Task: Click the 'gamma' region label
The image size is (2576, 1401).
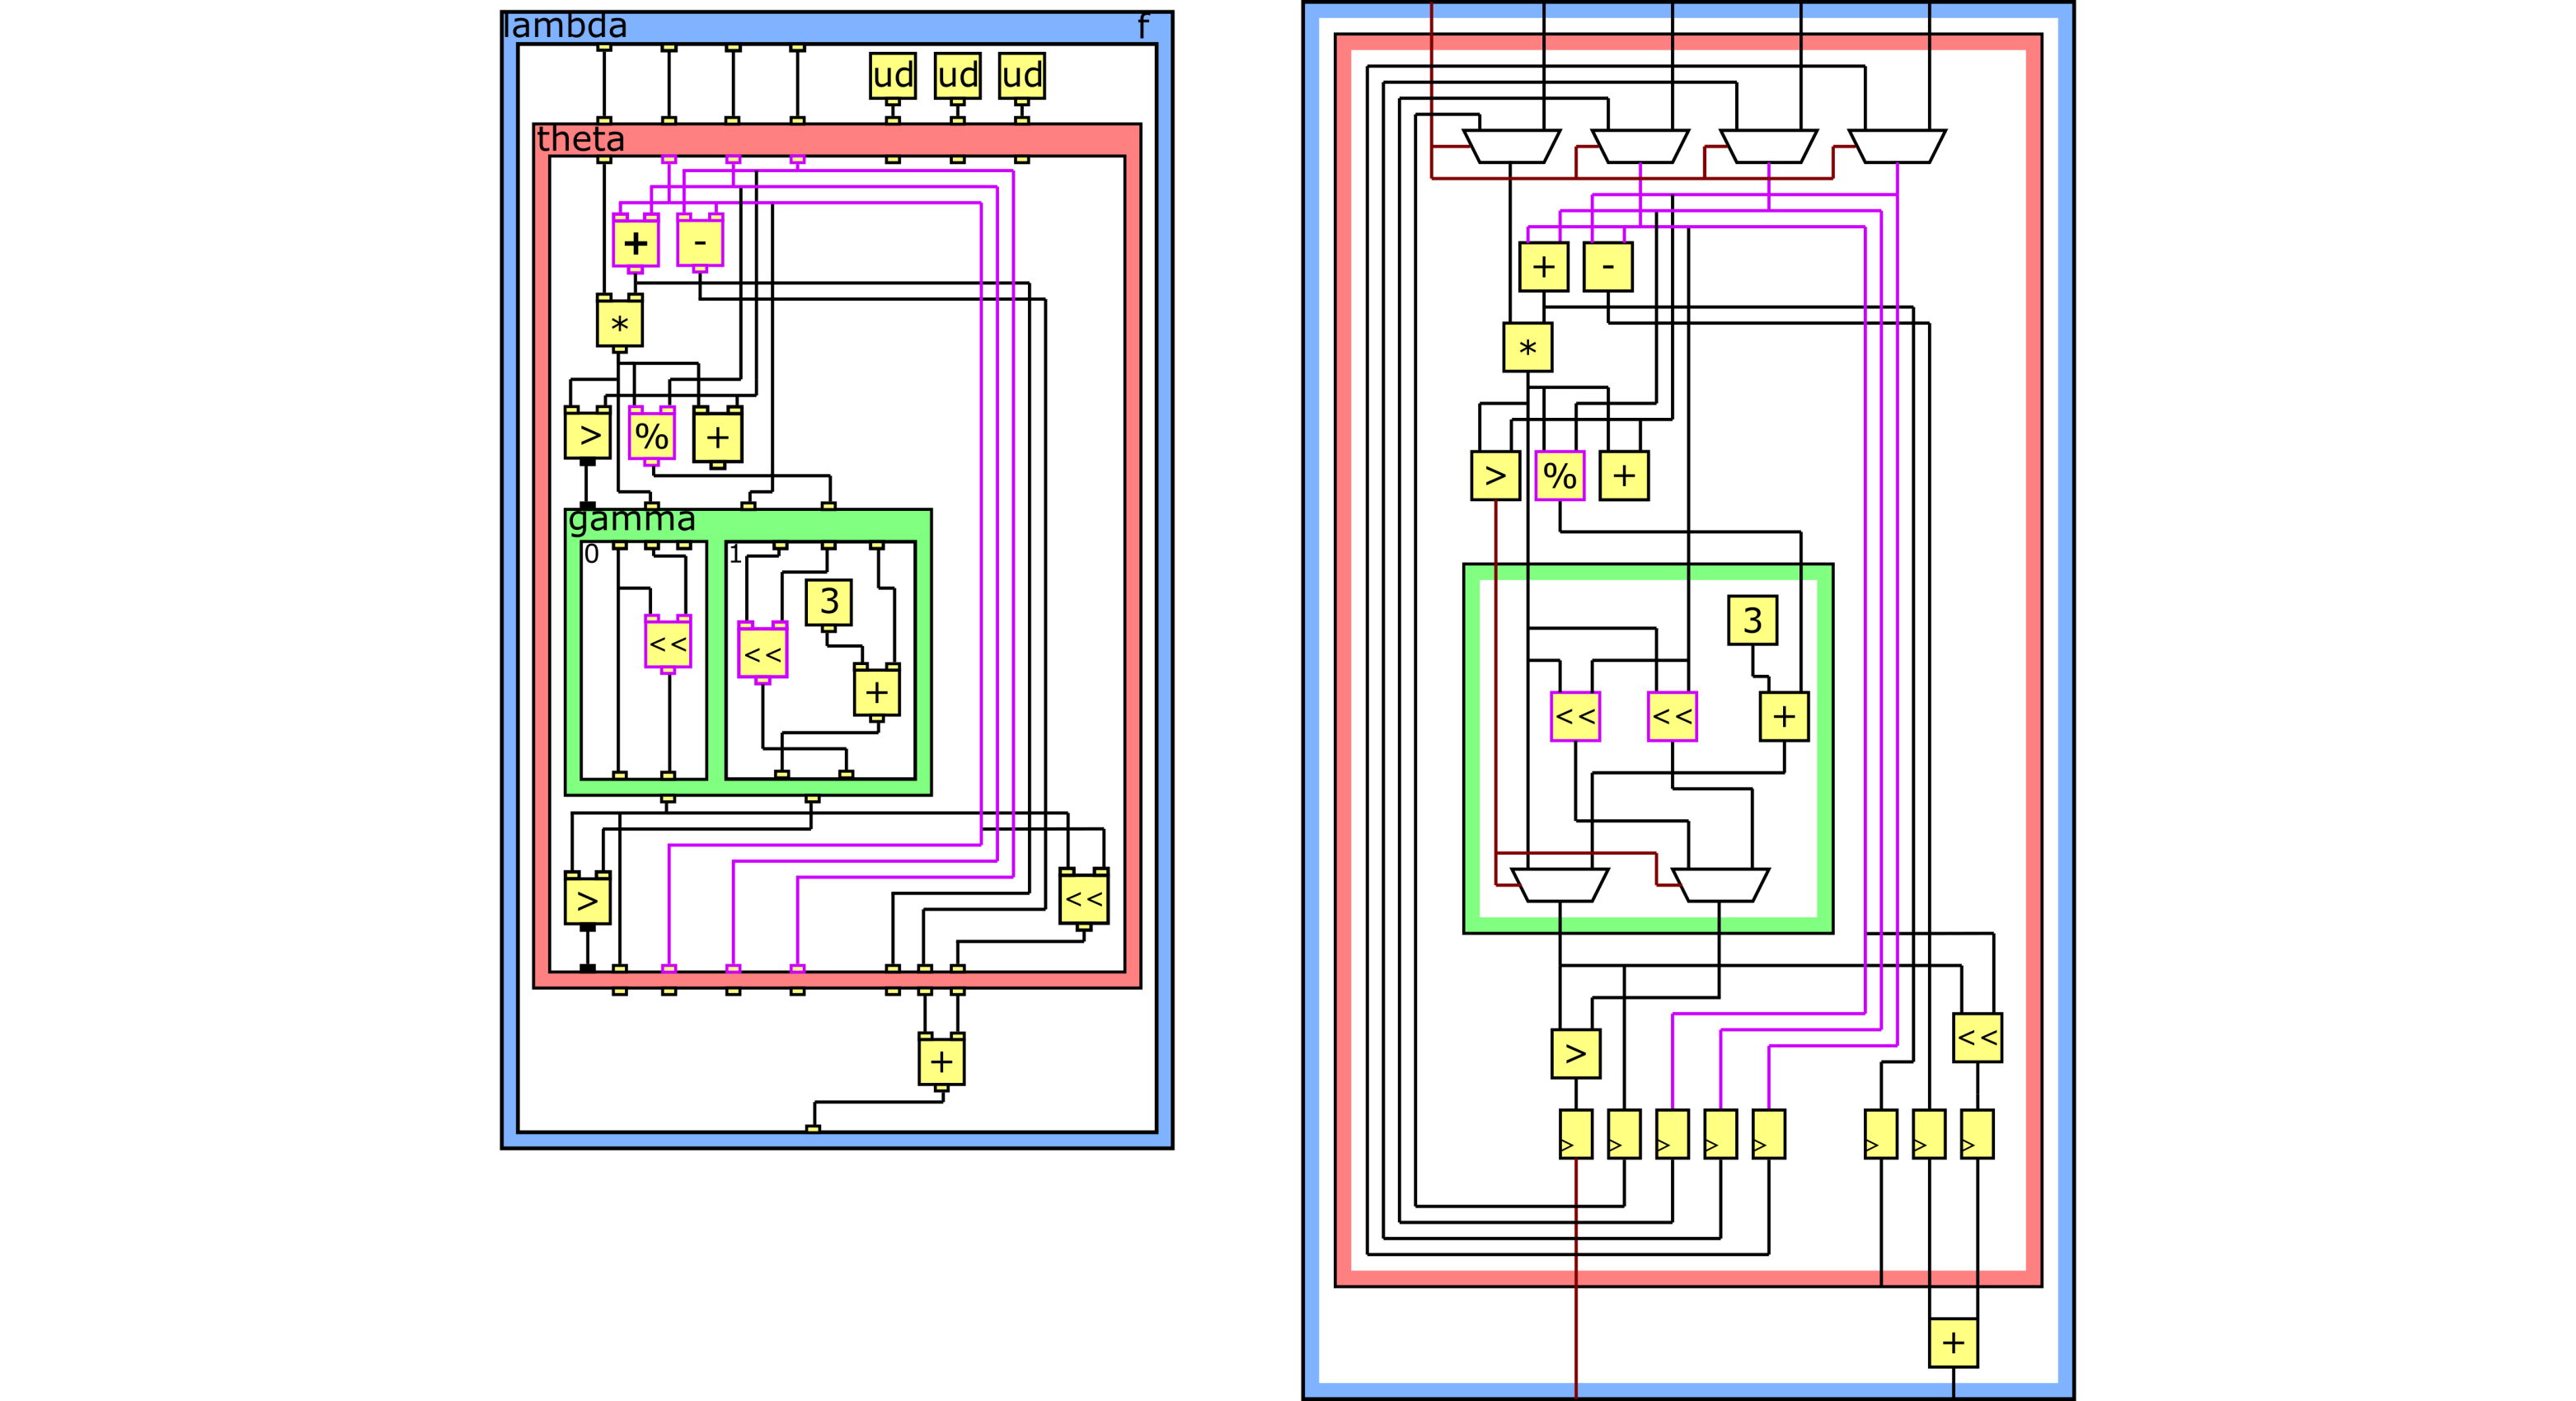Action: 631,519
